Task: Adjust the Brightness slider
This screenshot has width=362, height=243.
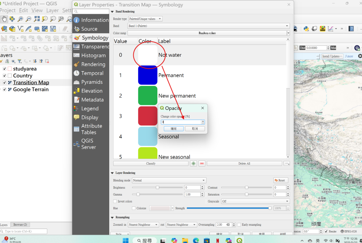Action: click(157, 188)
